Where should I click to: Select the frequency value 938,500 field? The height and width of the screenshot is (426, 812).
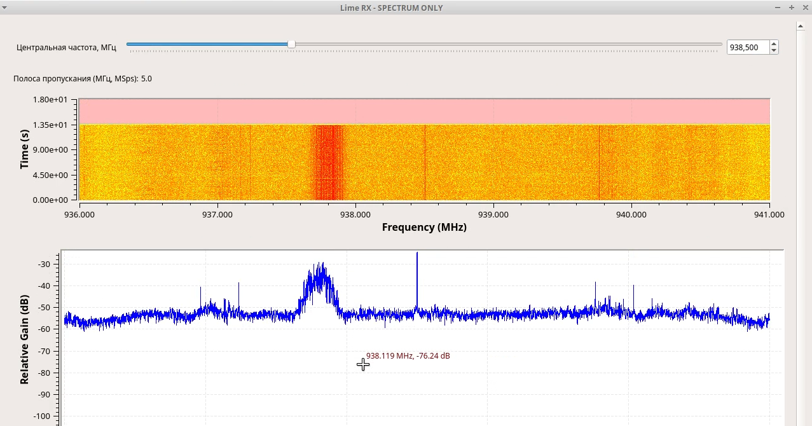click(748, 47)
